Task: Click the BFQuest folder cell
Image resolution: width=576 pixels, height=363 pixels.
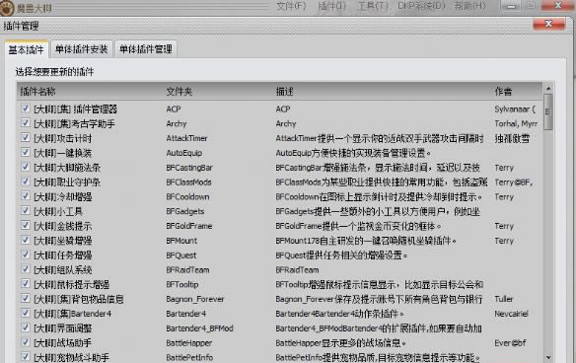Action: coord(181,255)
